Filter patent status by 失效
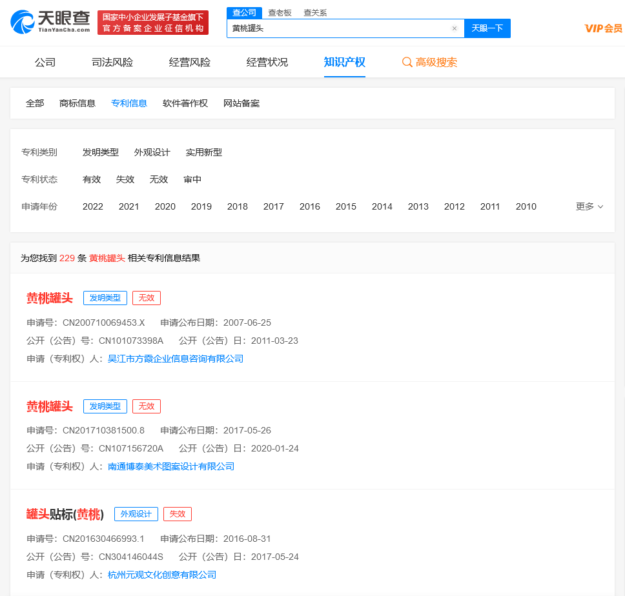The image size is (625, 596). 125,179
